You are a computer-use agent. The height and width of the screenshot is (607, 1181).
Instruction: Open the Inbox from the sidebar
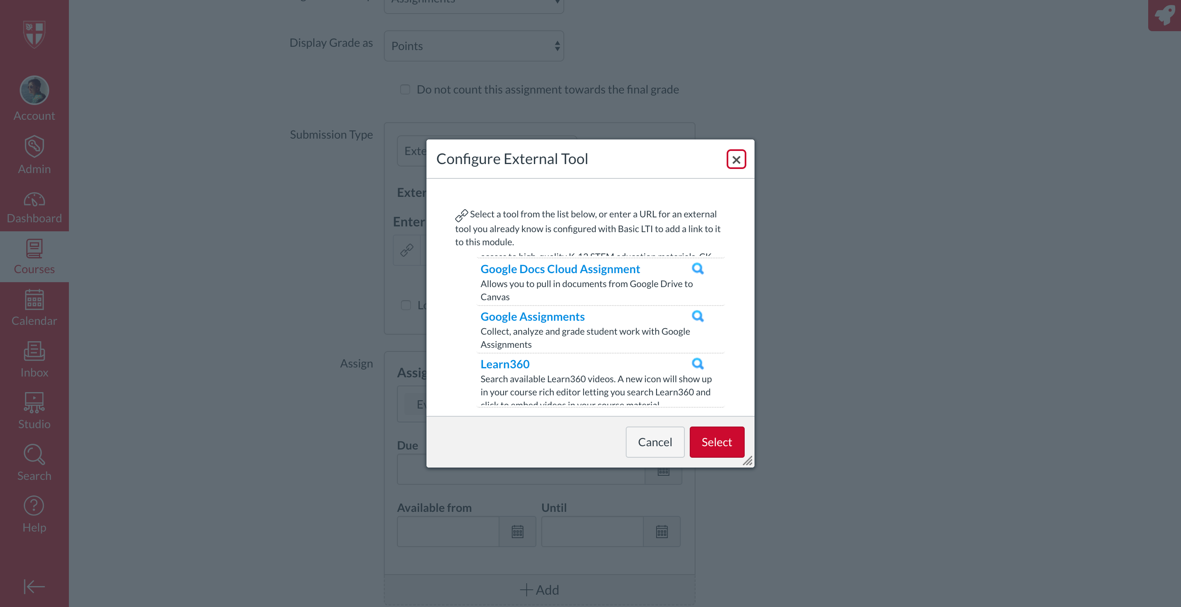(34, 359)
